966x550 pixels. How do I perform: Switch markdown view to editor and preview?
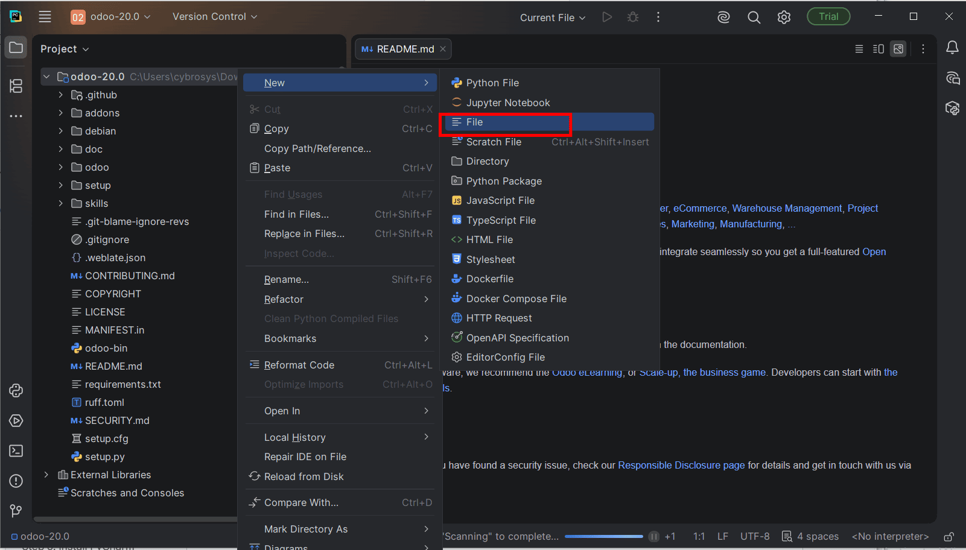879,49
